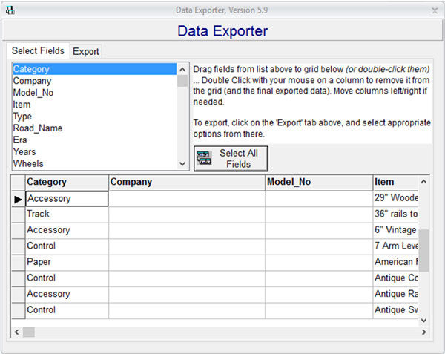
Task: Click the Category column header
Action: (x=67, y=182)
